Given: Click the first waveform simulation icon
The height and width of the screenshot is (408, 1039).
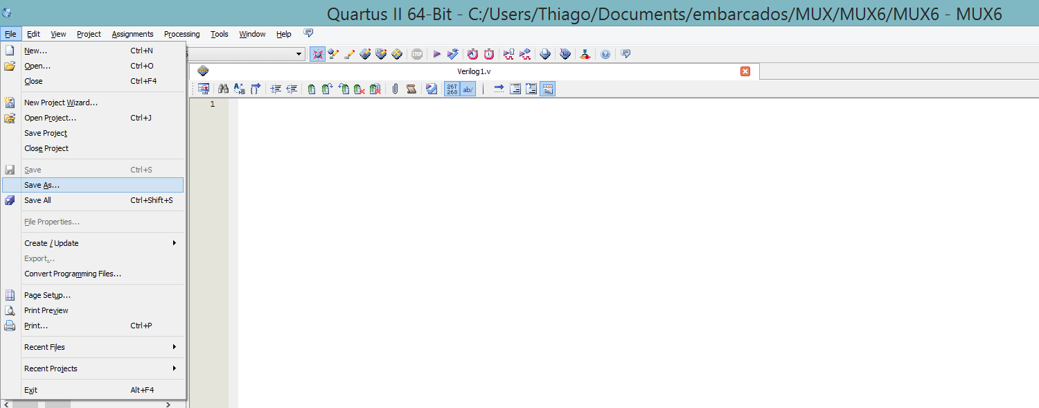Looking at the screenshot, I should [508, 54].
